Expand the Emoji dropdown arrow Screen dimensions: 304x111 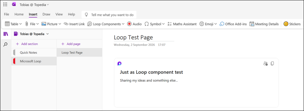pyautogui.click(x=216, y=24)
